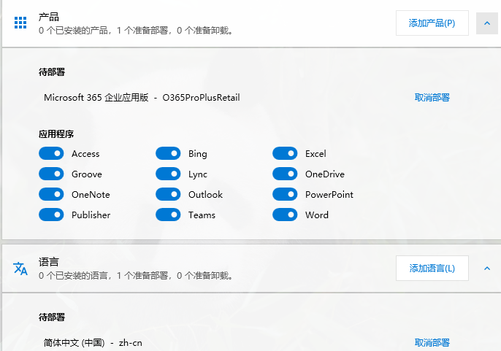Switch off the PowerPoint toggle

[x=285, y=195]
